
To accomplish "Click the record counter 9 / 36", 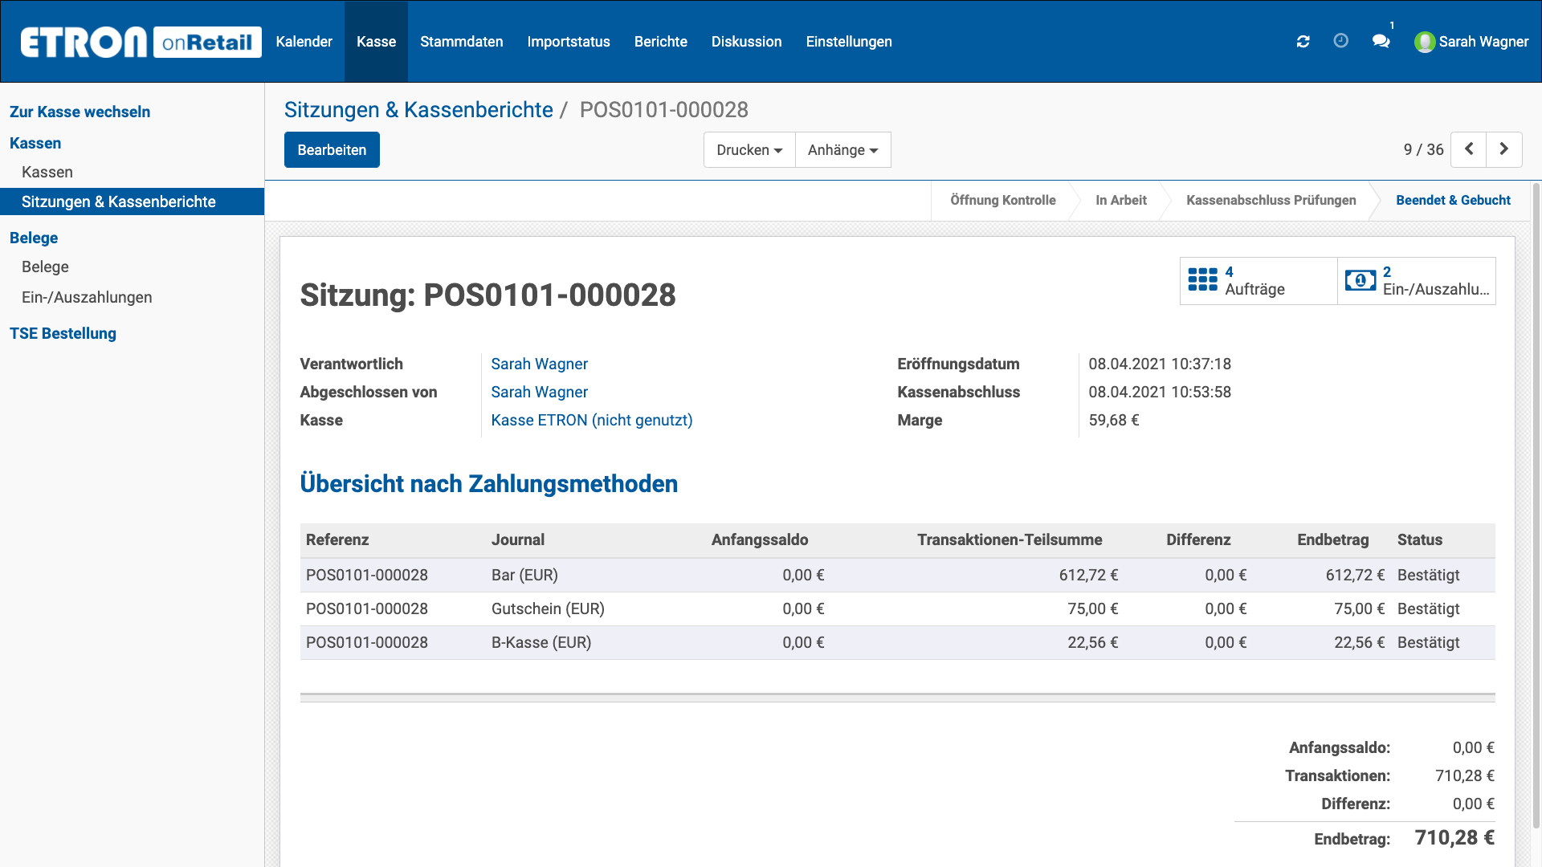I will coord(1423,149).
